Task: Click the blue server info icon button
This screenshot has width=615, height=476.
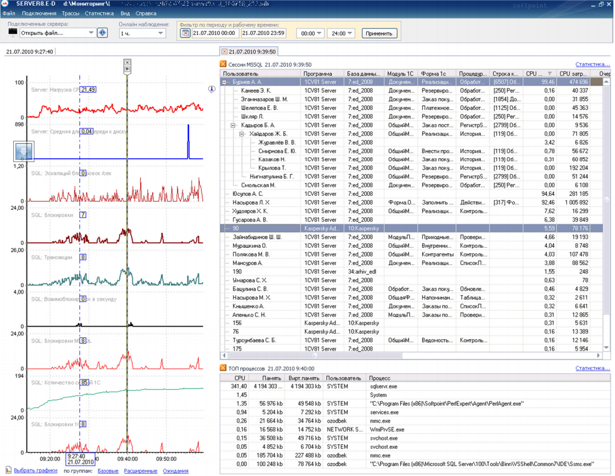Action: pos(103,33)
